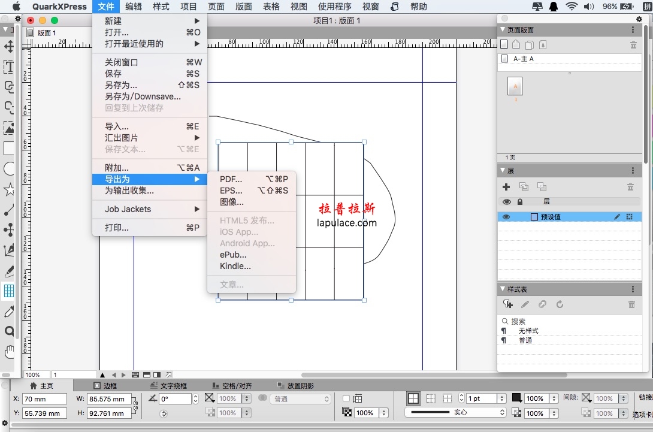Click the merge layers icon

coord(542,187)
